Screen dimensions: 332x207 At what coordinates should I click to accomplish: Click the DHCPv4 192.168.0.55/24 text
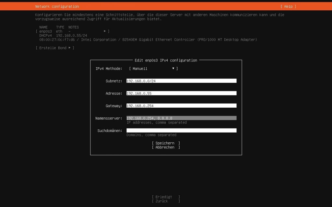coord(63,36)
